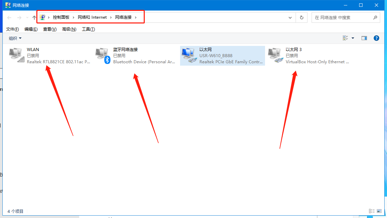Navigate to 网络和 Internet breadcrumb
This screenshot has width=387, height=218.
point(92,17)
